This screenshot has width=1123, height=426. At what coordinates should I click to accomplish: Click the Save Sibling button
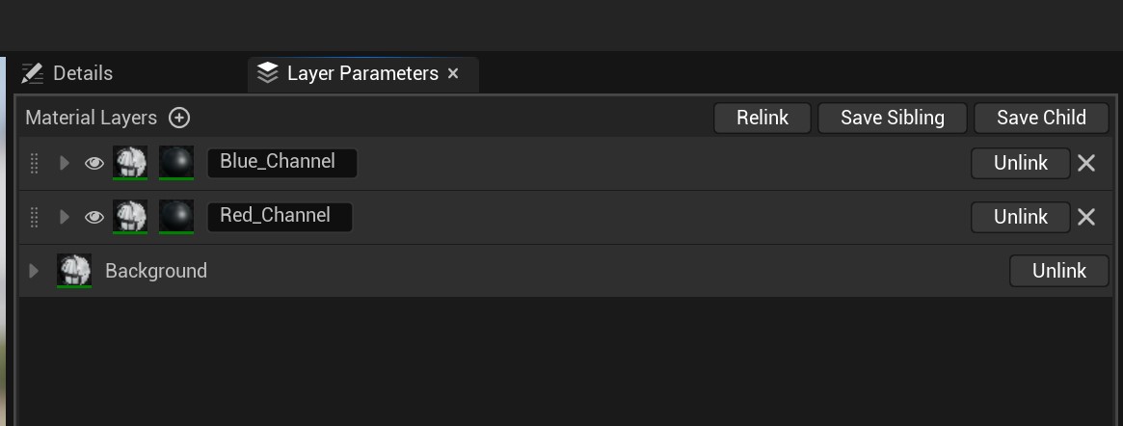click(x=893, y=118)
